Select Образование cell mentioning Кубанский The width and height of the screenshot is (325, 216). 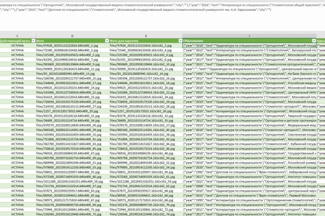pyautogui.click(x=249, y=144)
